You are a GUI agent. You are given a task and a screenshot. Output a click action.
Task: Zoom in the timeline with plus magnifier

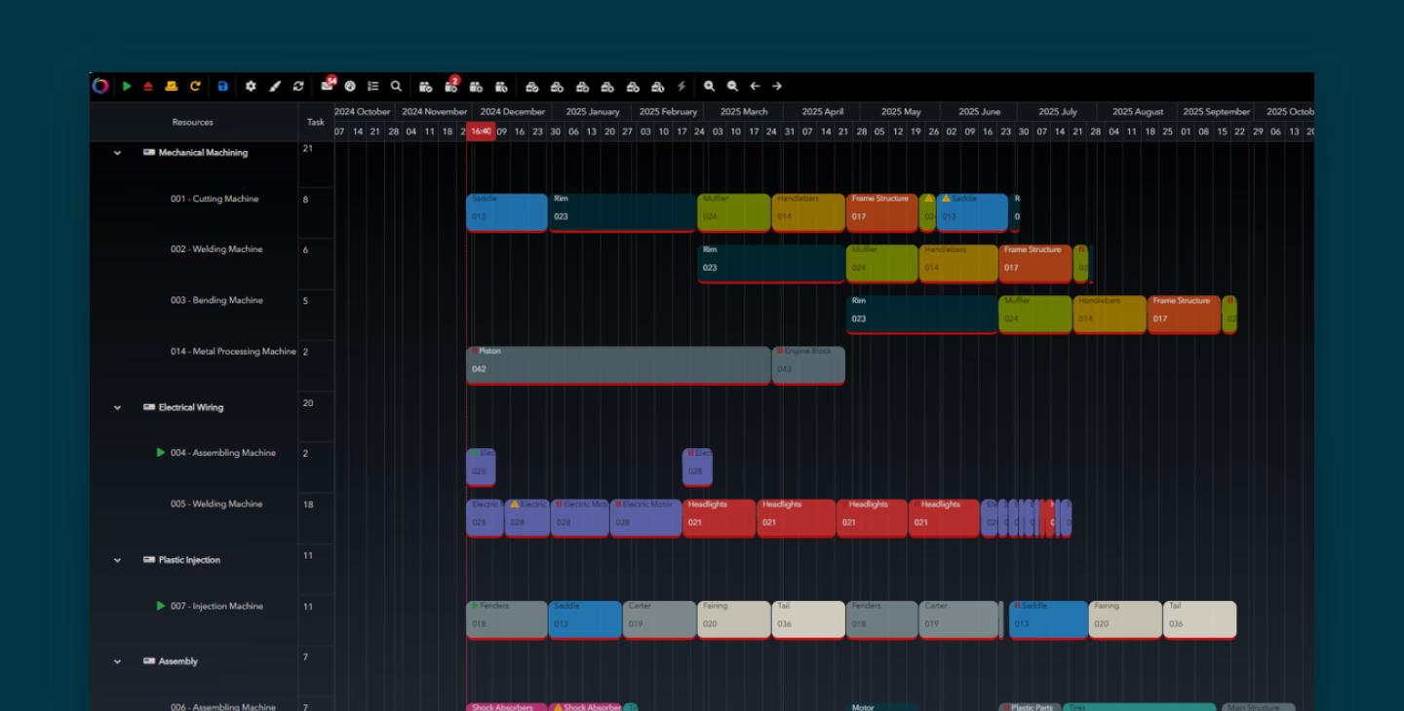[x=710, y=86]
